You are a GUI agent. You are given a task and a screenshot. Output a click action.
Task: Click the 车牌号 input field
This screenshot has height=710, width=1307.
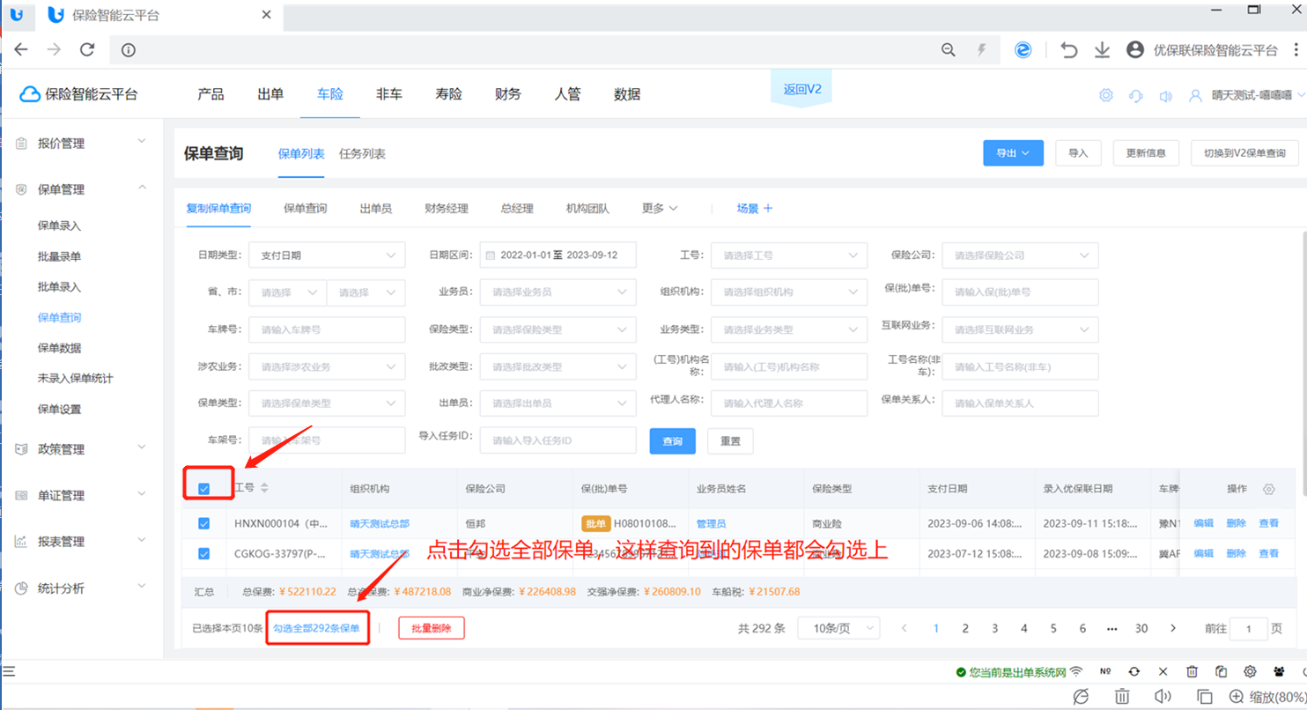328,329
